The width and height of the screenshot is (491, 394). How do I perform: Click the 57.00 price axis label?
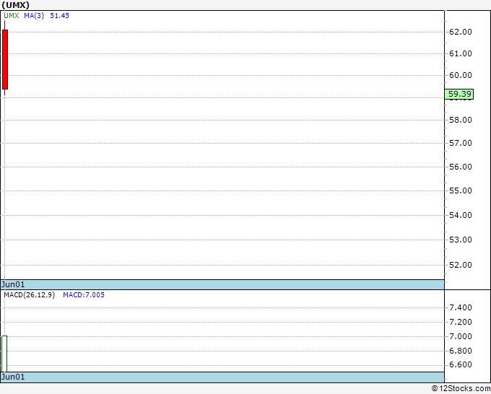pyautogui.click(x=461, y=143)
